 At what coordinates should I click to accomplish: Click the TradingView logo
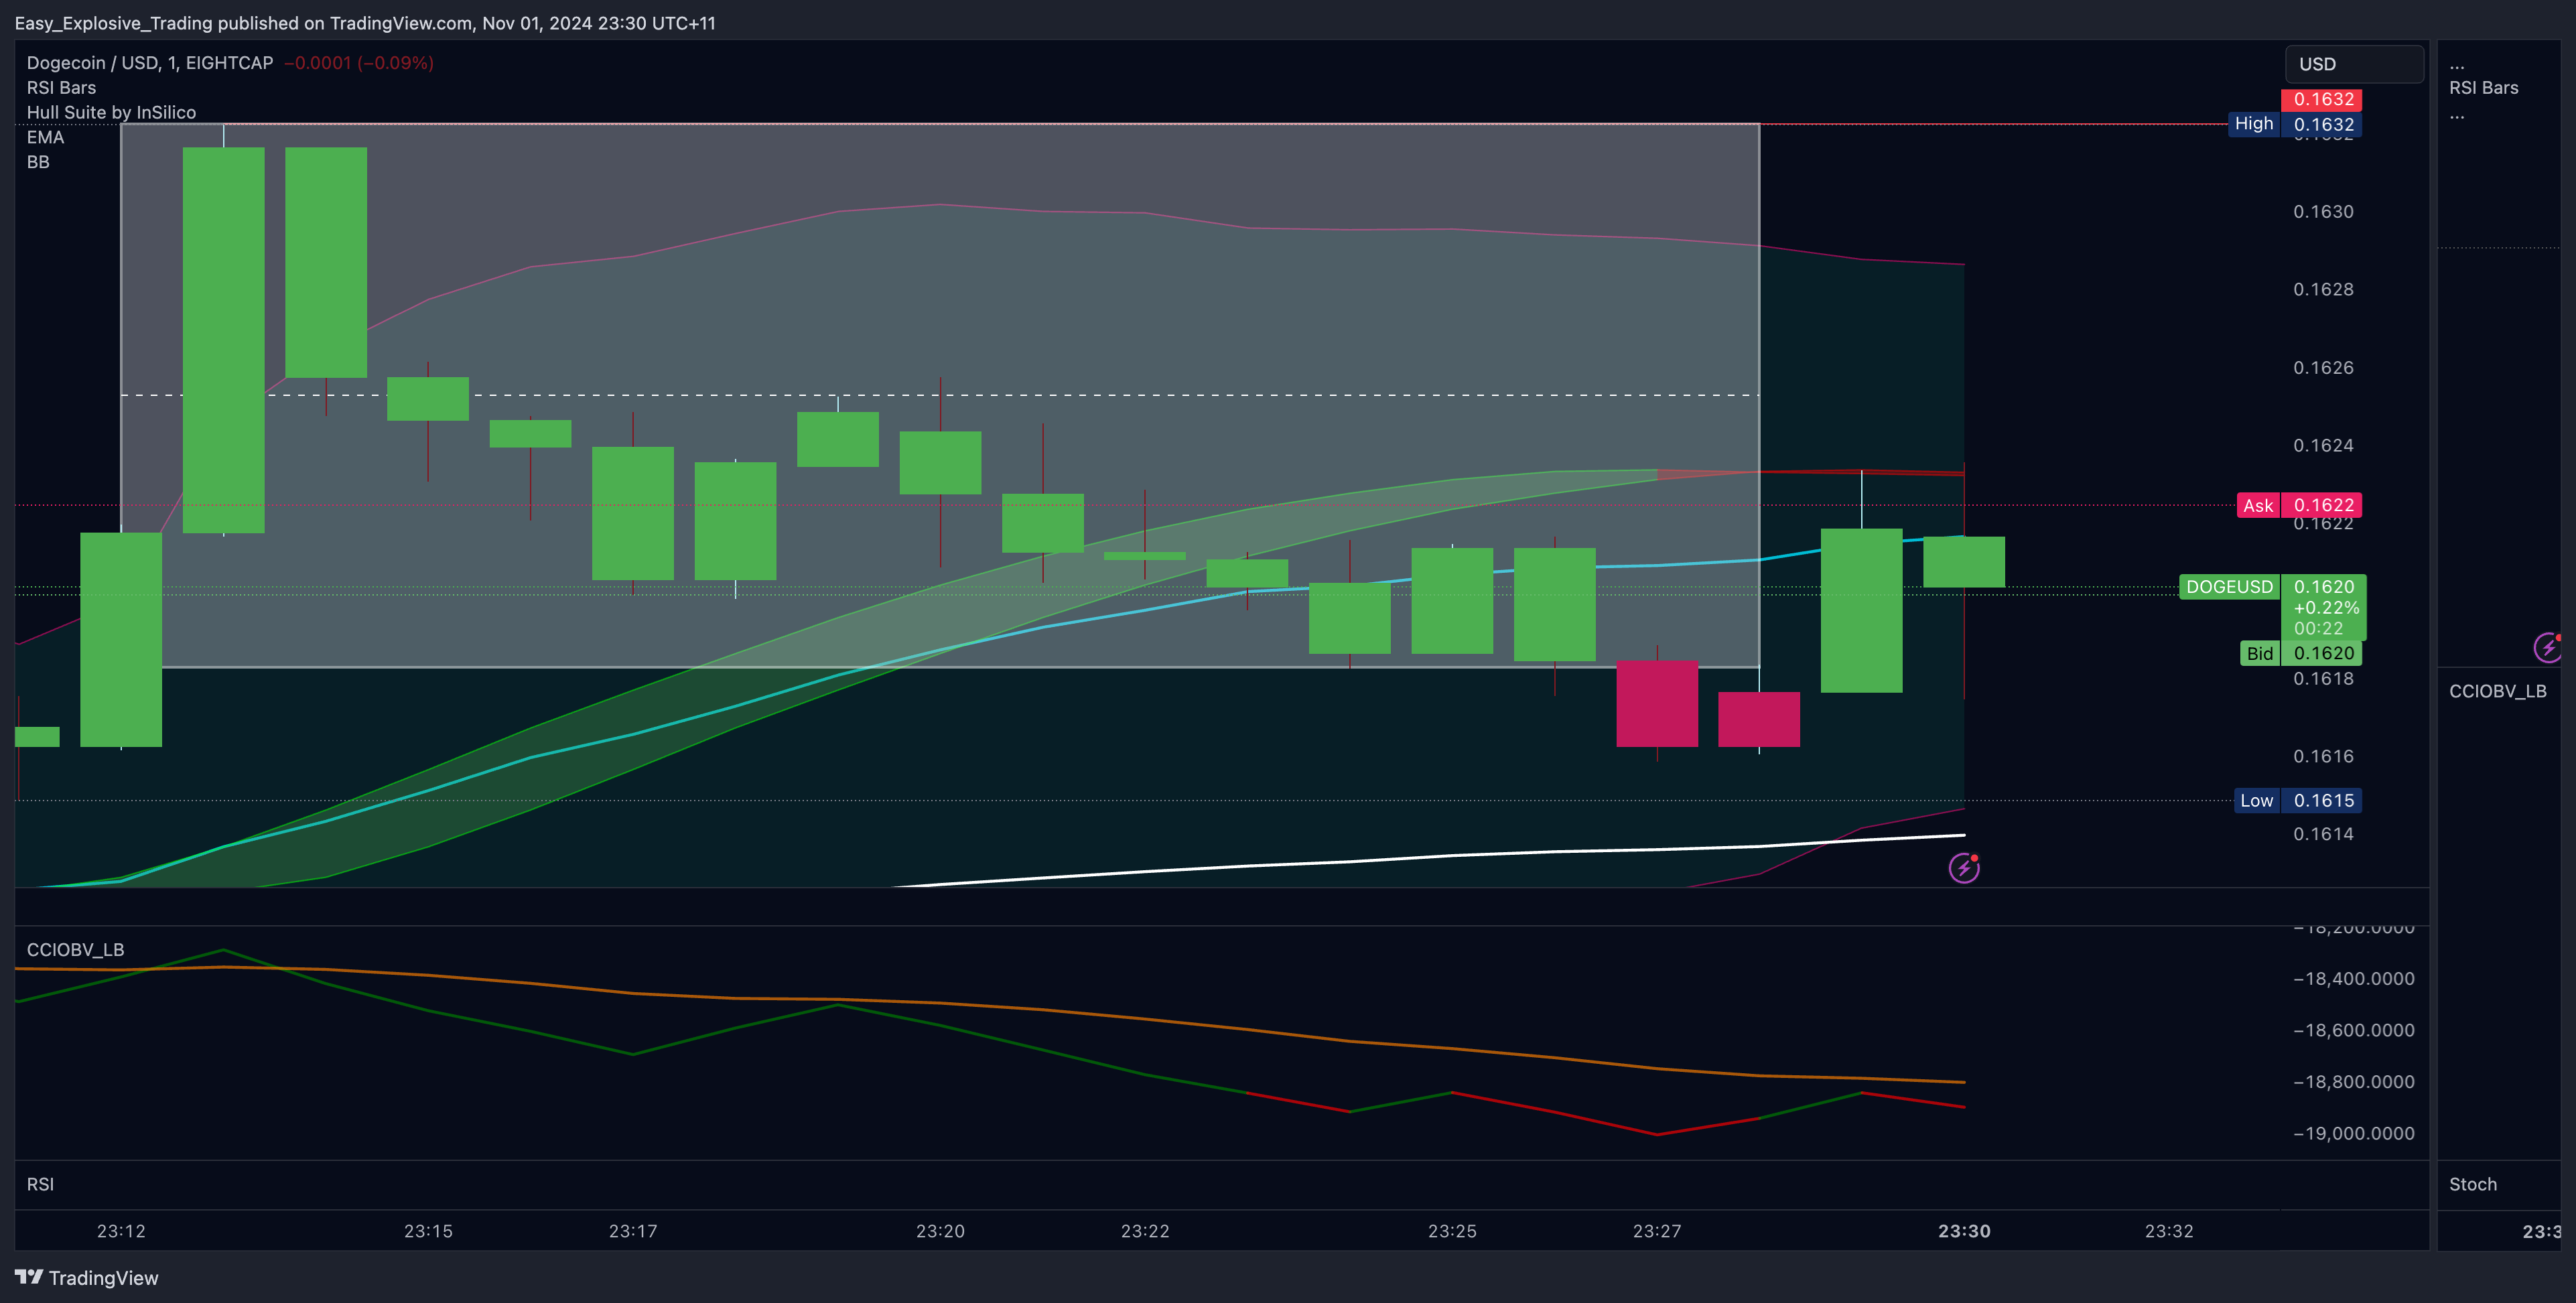(x=87, y=1277)
